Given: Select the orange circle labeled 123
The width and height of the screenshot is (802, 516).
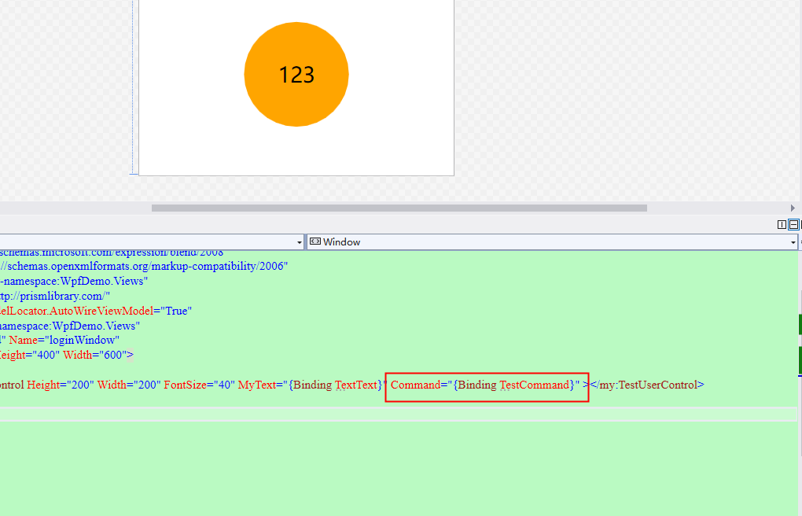Looking at the screenshot, I should point(296,74).
